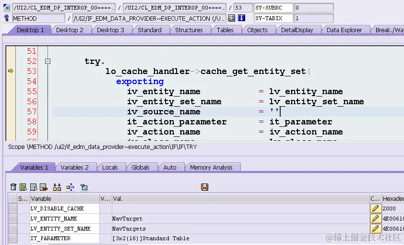
Task: Select the Variables 1 tab
Action: (x=34, y=167)
